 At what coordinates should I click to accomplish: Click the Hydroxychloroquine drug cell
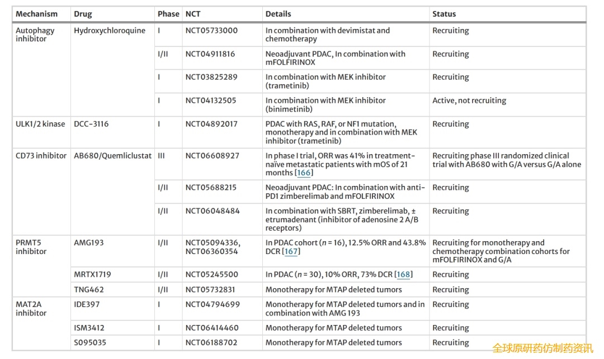click(x=110, y=31)
